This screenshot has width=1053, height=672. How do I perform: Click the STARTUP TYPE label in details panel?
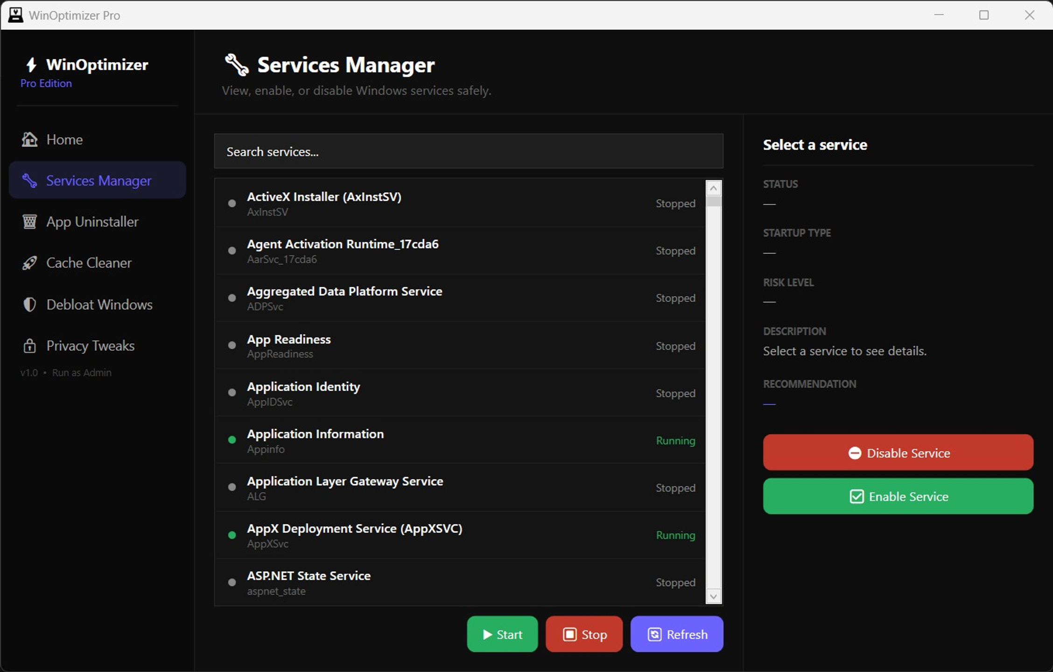(x=797, y=233)
